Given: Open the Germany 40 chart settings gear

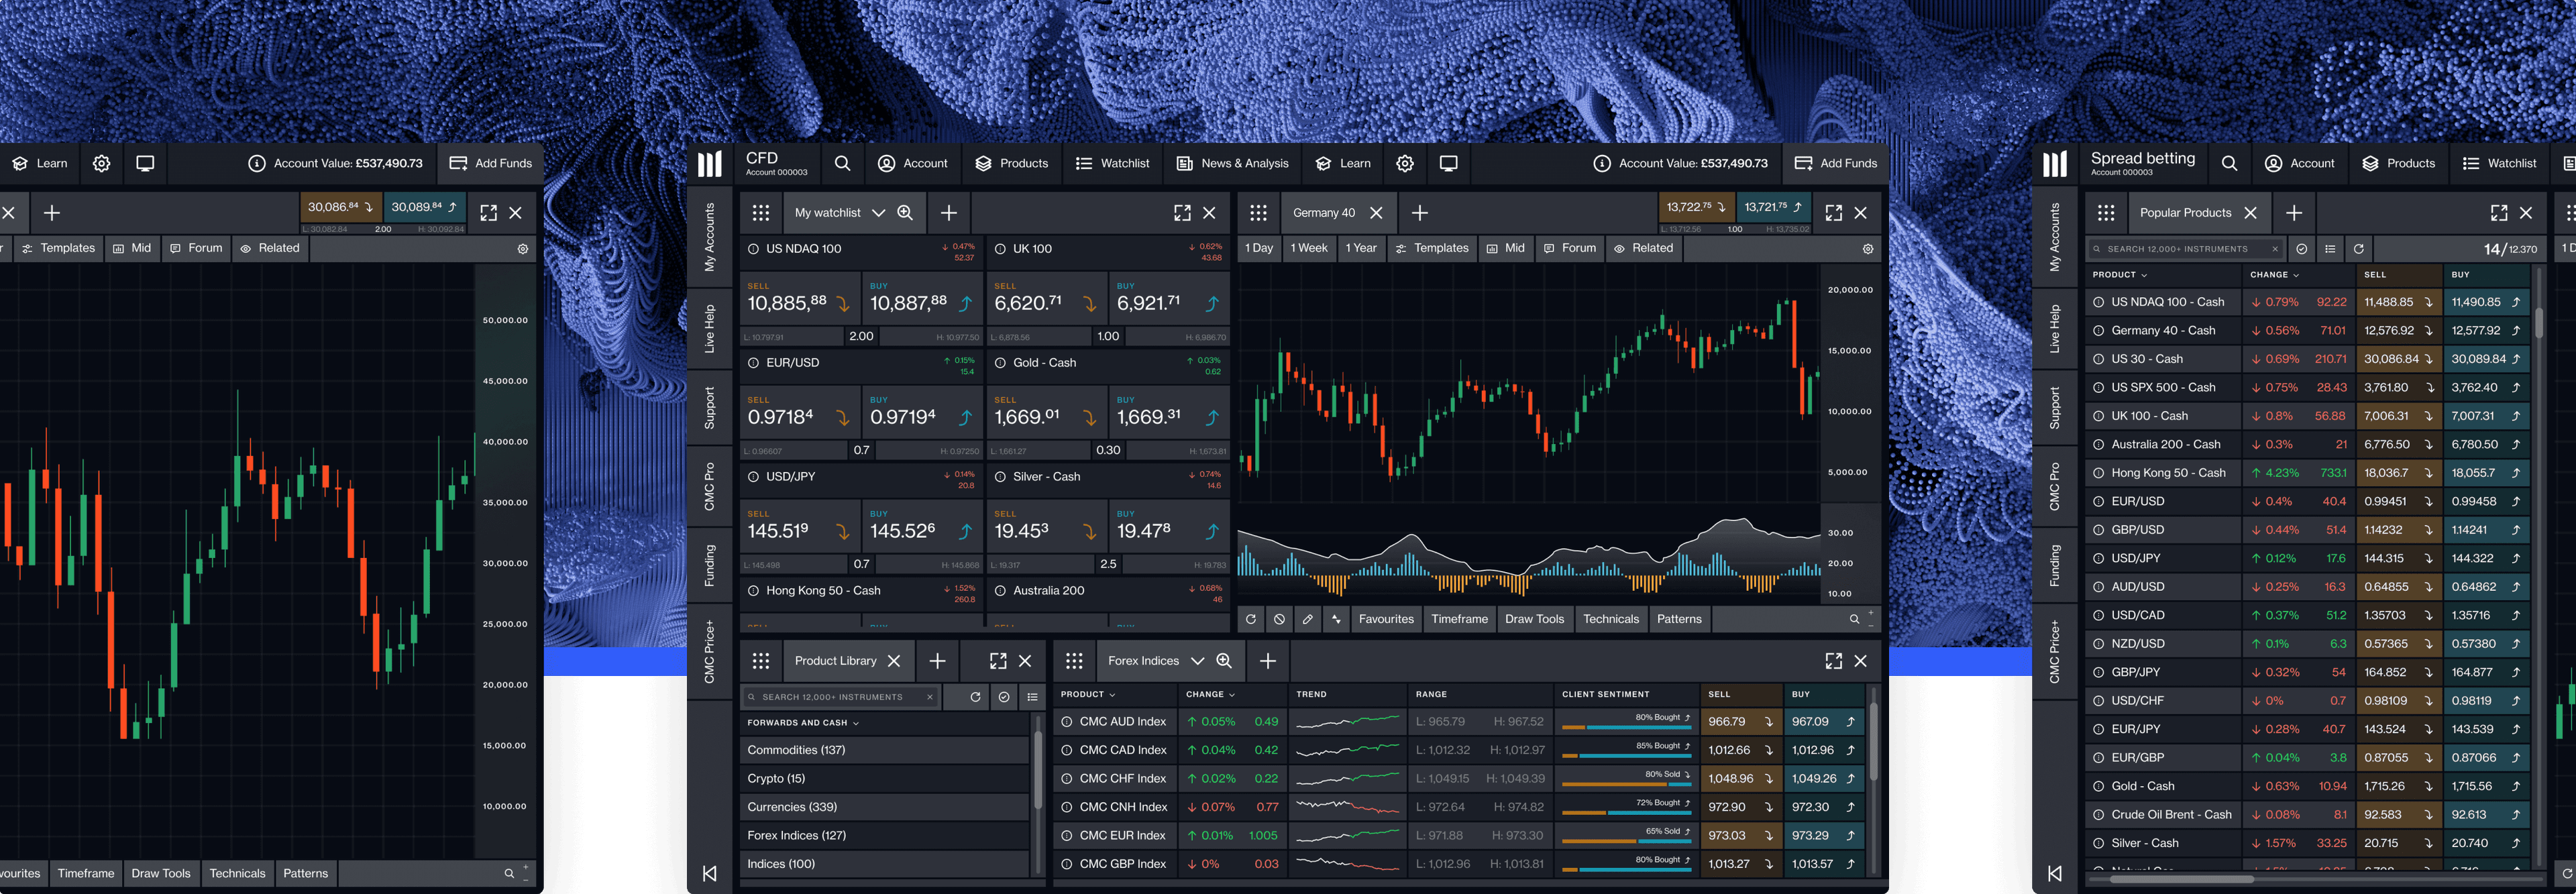Looking at the screenshot, I should click(1867, 248).
